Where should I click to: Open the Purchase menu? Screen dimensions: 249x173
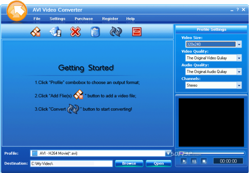tap(84, 19)
